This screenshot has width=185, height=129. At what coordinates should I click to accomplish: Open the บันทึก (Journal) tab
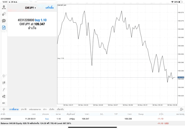pyautogui.click(x=52, y=109)
